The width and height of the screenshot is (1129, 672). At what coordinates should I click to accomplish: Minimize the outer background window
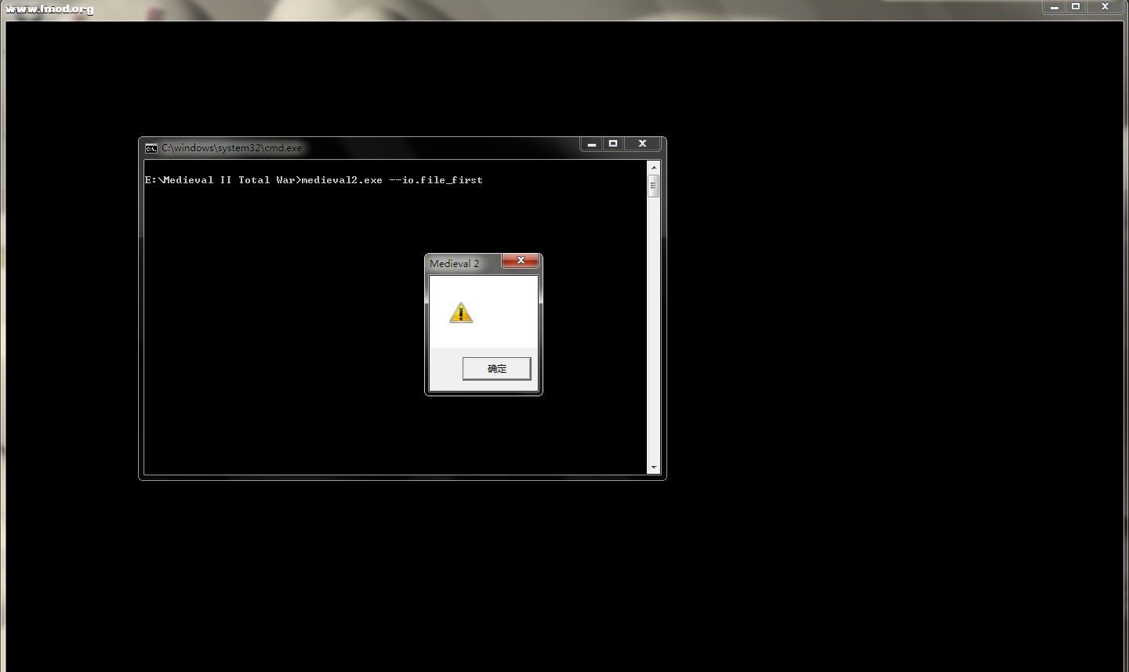[x=1055, y=7]
